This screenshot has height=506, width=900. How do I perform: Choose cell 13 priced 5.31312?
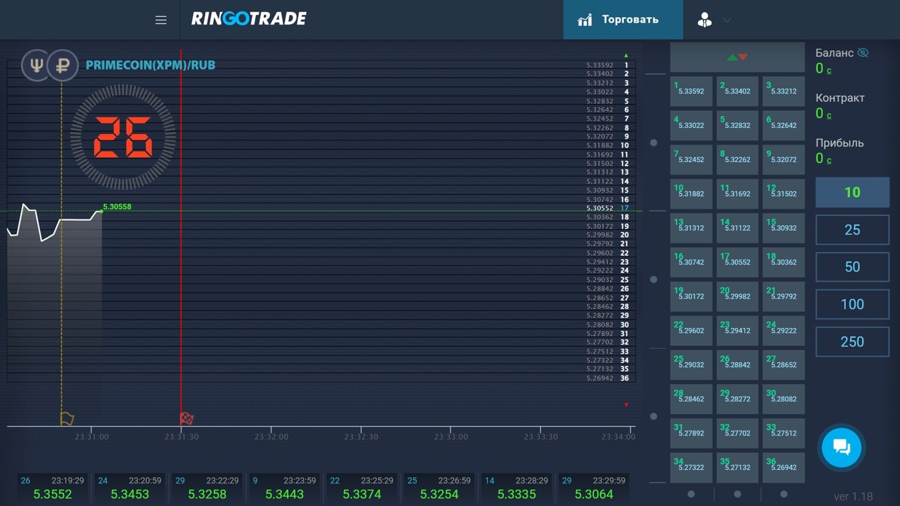[691, 228]
